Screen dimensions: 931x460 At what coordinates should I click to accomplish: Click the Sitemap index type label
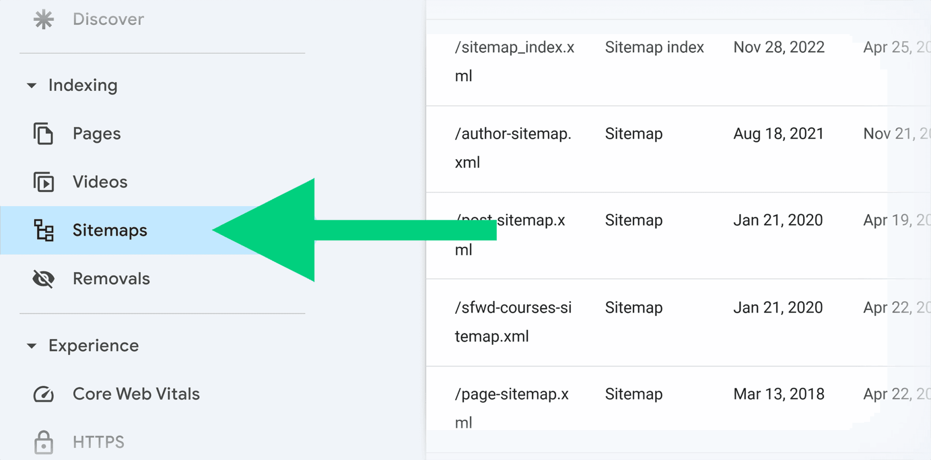654,47
